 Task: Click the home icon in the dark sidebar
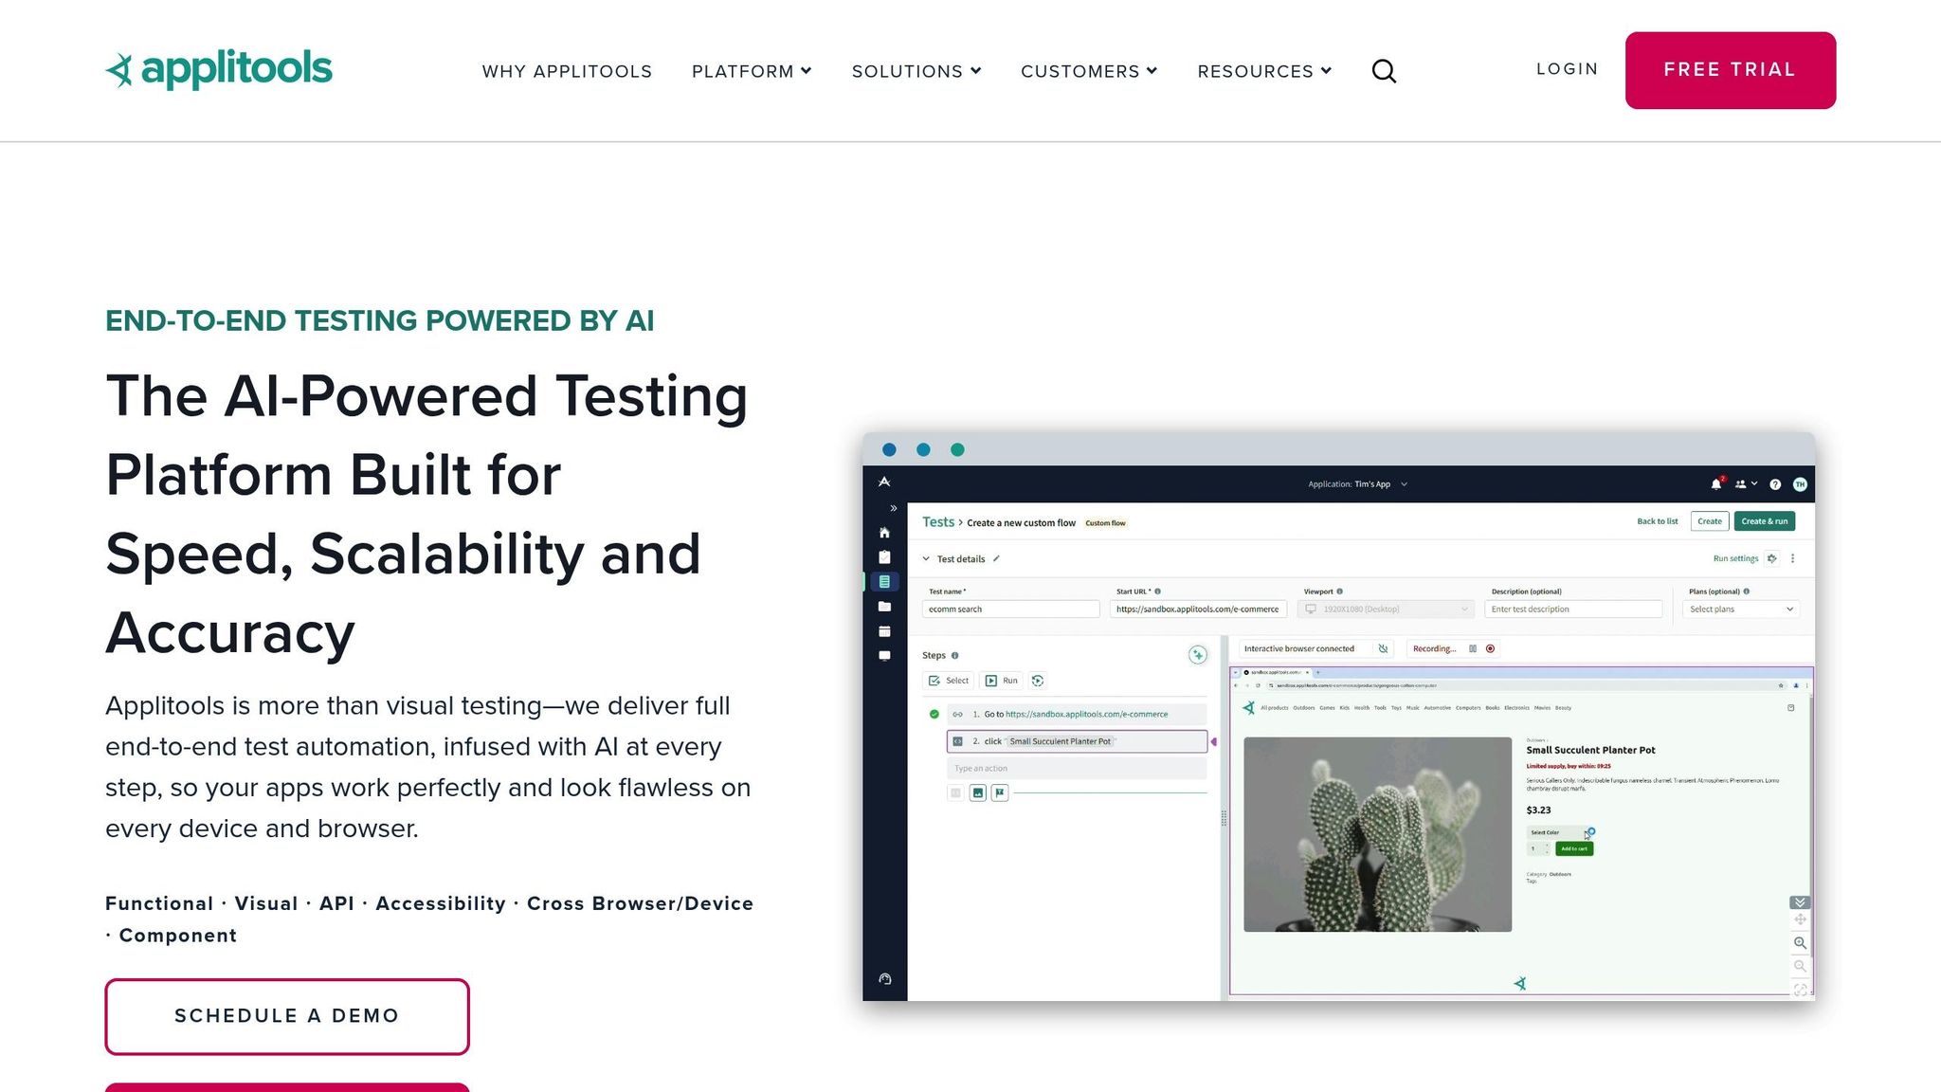(x=884, y=533)
